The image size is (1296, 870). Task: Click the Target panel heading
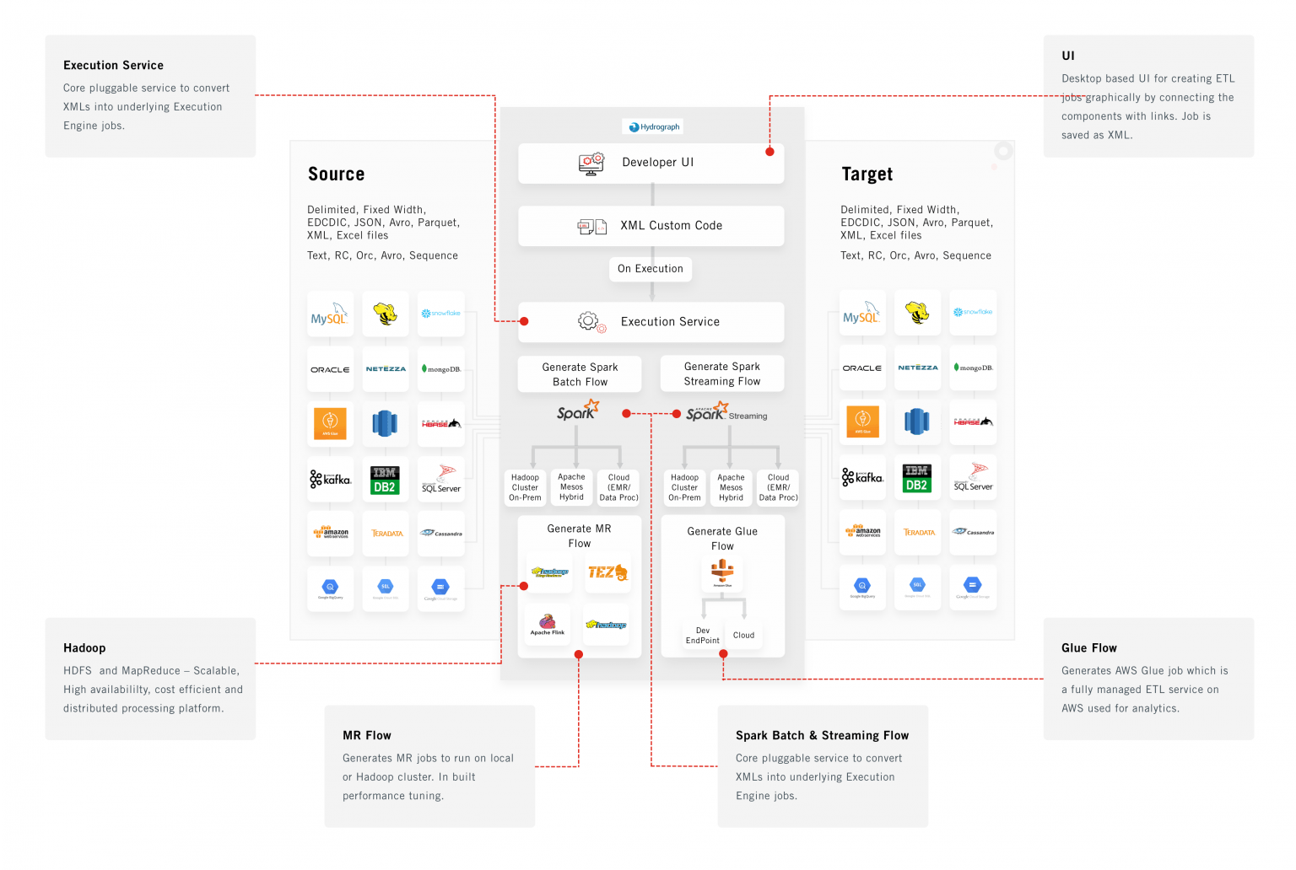pos(867,175)
